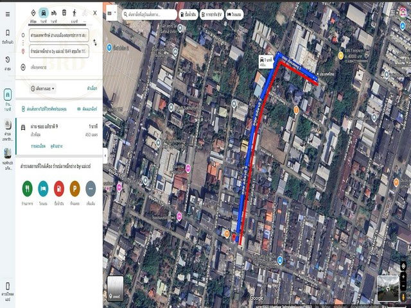
Task: Swap start and destination with reverse arrows
Action: (x=95, y=43)
